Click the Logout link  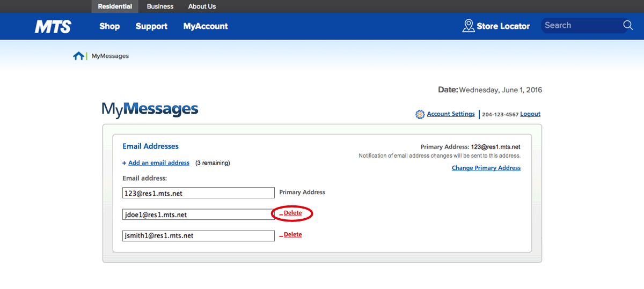point(530,114)
